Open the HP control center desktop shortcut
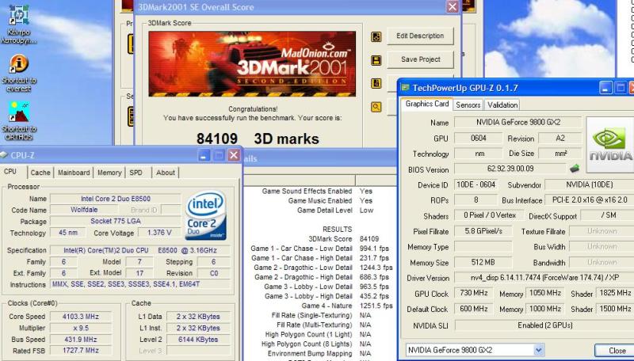The width and height of the screenshot is (634, 361). [x=18, y=24]
